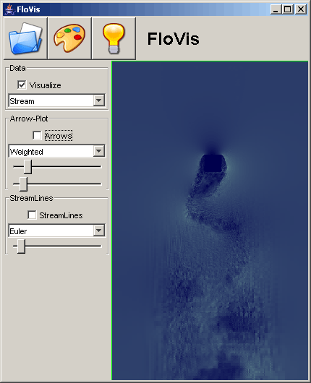Enable the Arrows checkbox
Image resolution: width=311 pixels, height=383 pixels.
(37, 135)
